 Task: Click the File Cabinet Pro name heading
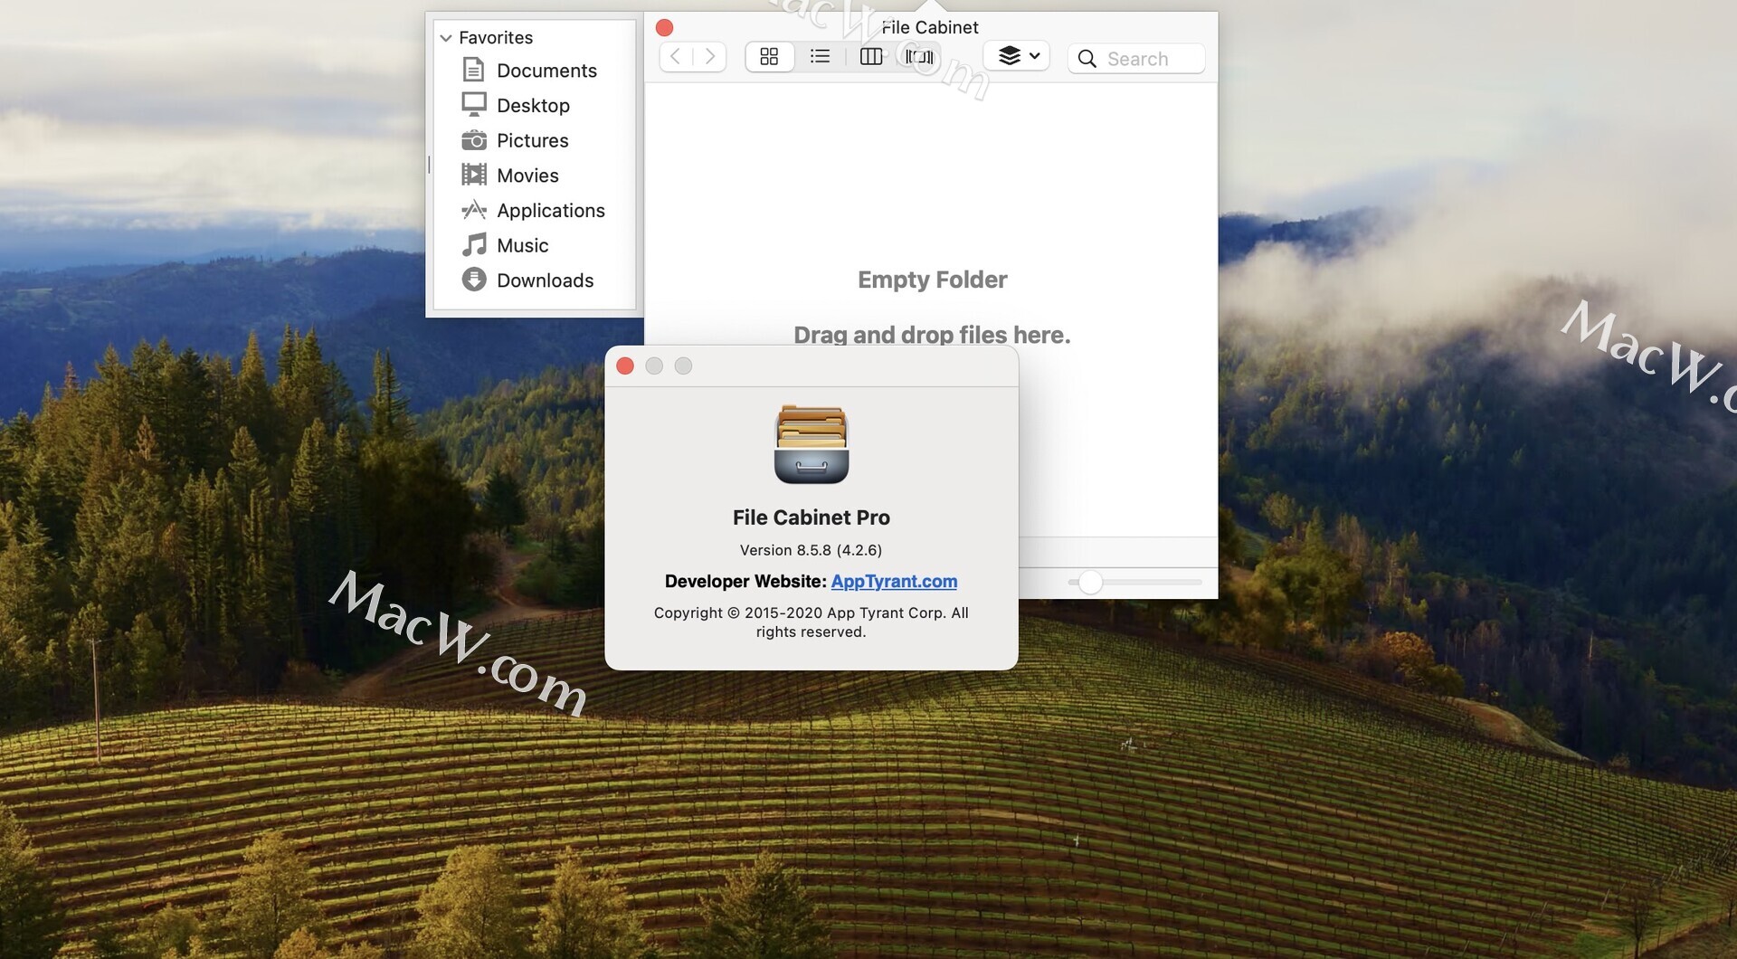811,517
